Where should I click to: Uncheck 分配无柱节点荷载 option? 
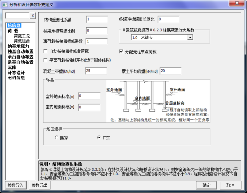point(121,52)
